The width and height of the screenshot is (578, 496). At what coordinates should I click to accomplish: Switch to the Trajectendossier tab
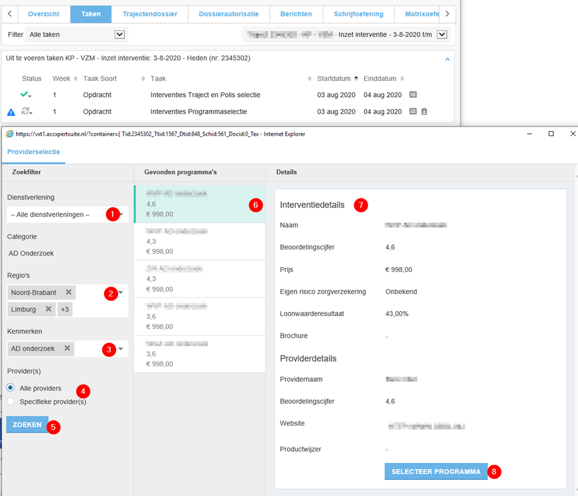149,14
